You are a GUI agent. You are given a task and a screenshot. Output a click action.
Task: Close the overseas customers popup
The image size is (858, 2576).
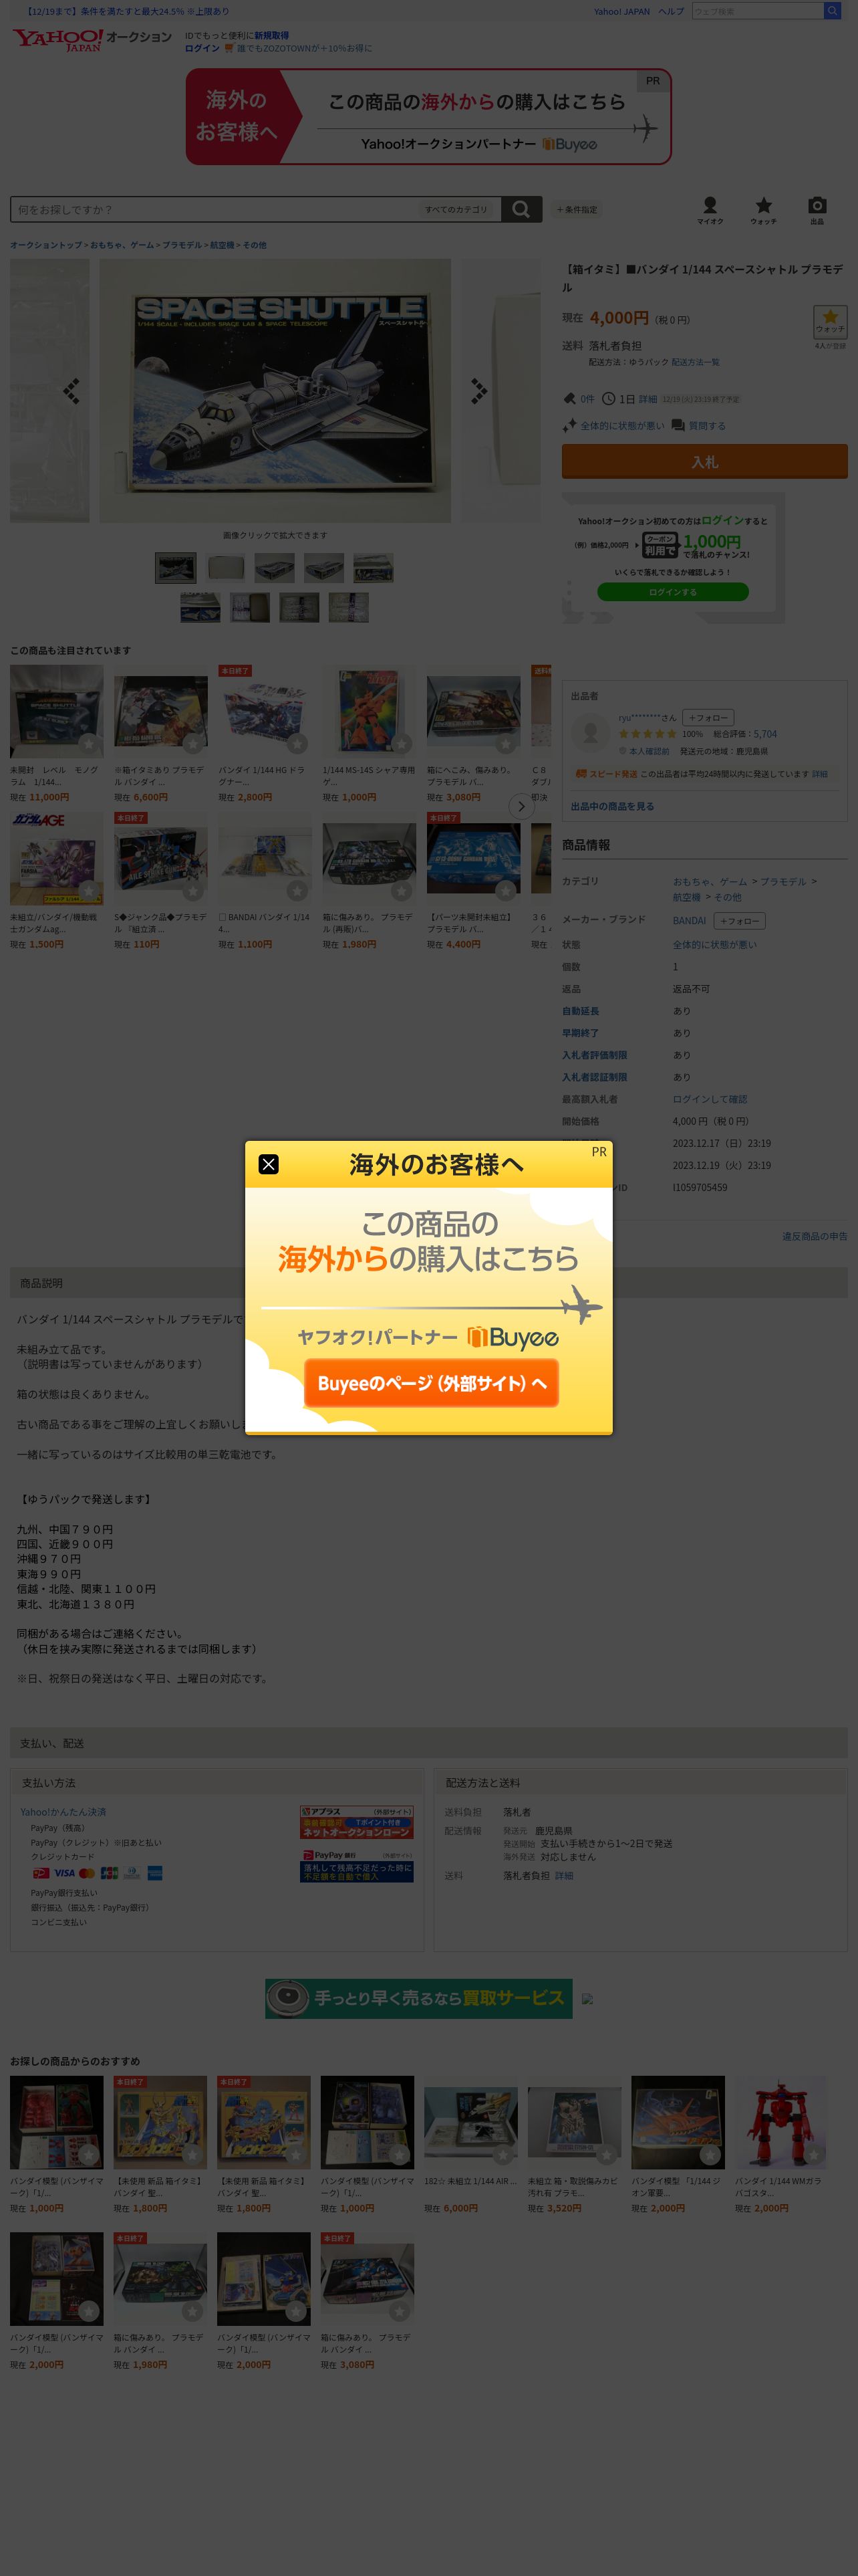coord(269,1164)
